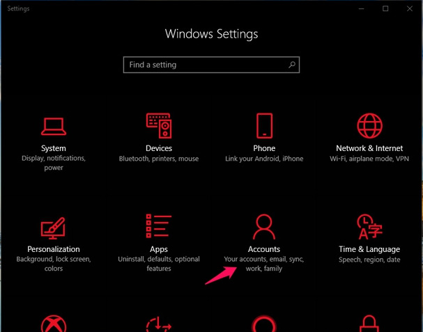Image resolution: width=423 pixels, height=332 pixels.
Task: Open Privacy via the padlock icon
Action: pos(369,324)
